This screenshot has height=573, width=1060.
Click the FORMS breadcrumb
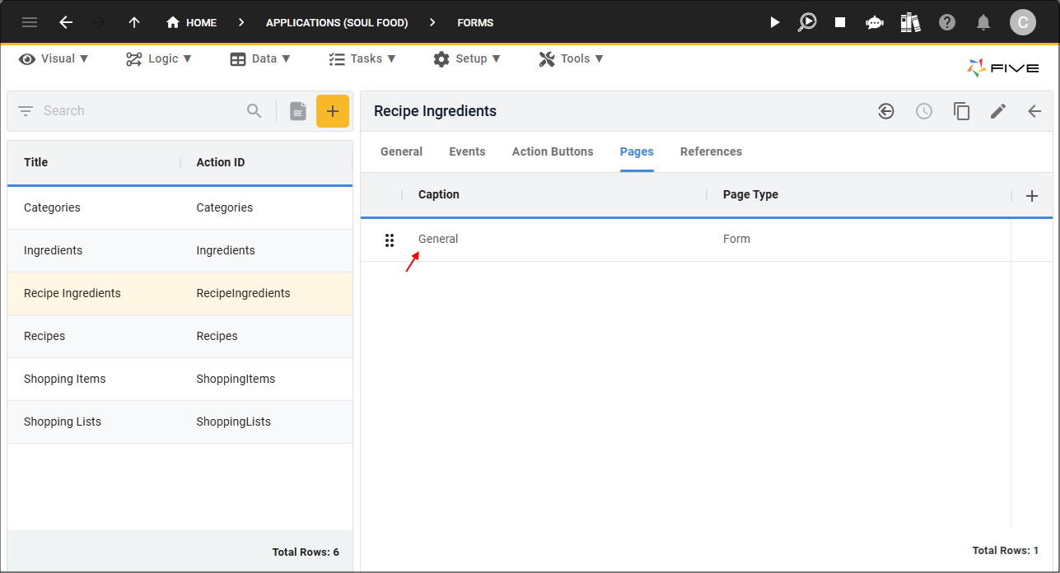click(x=475, y=22)
